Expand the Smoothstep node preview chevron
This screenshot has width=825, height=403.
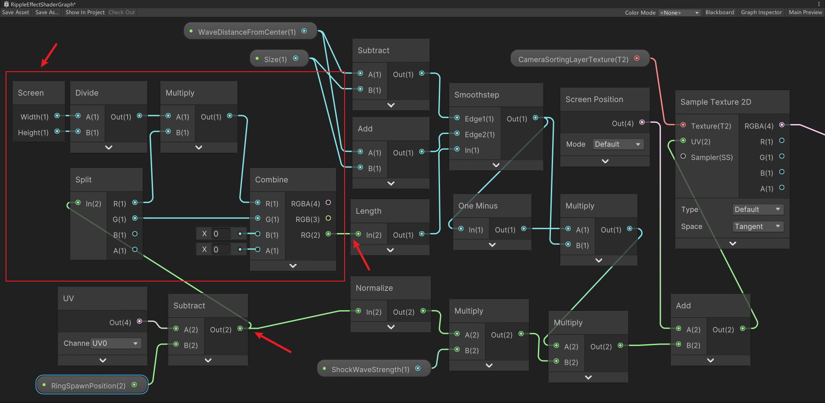(x=496, y=165)
